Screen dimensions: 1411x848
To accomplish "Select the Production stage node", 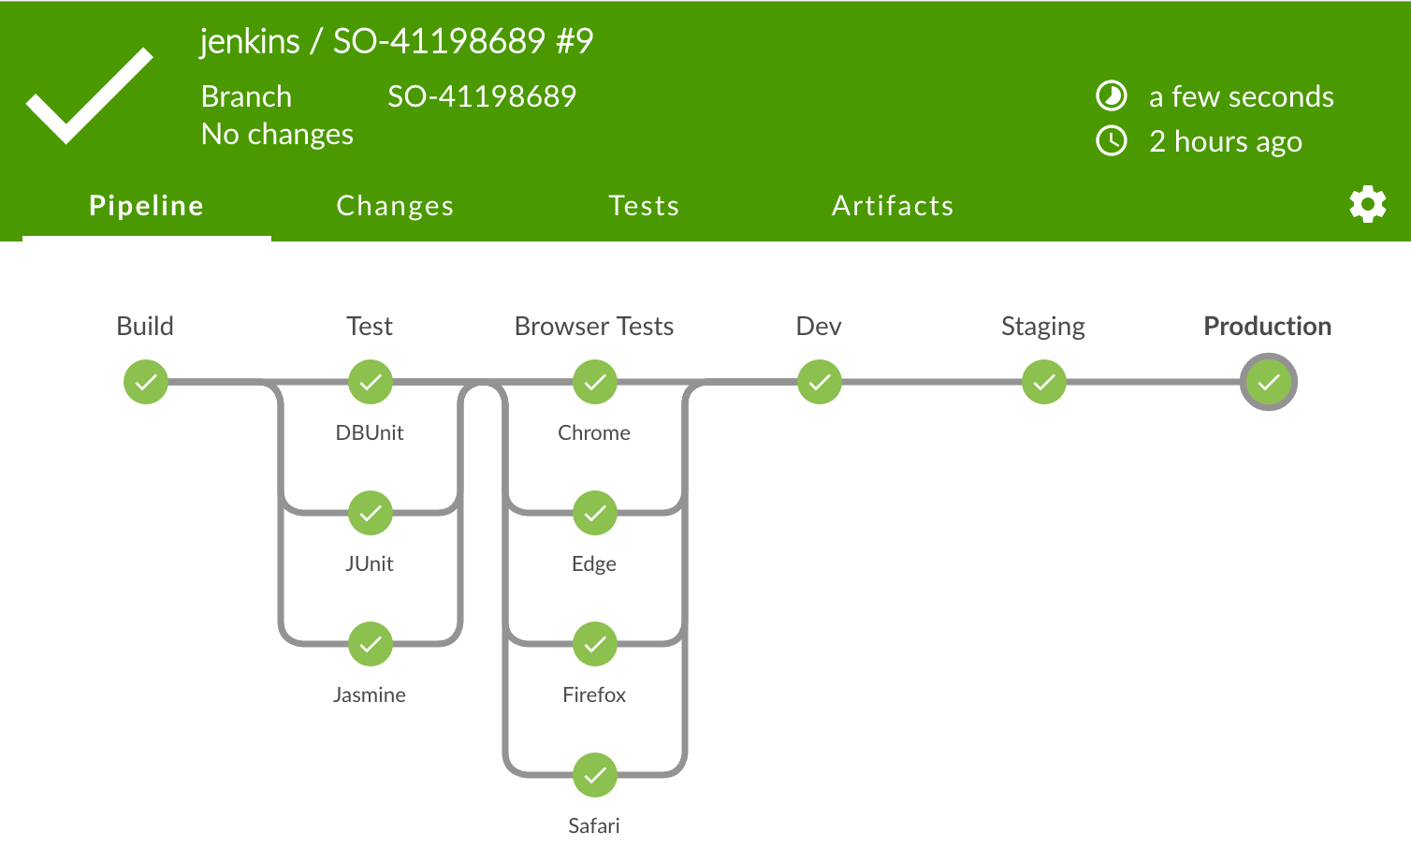I will (x=1269, y=382).
